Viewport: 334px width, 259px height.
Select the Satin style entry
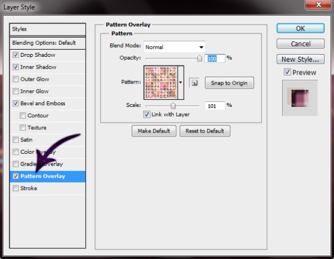27,140
